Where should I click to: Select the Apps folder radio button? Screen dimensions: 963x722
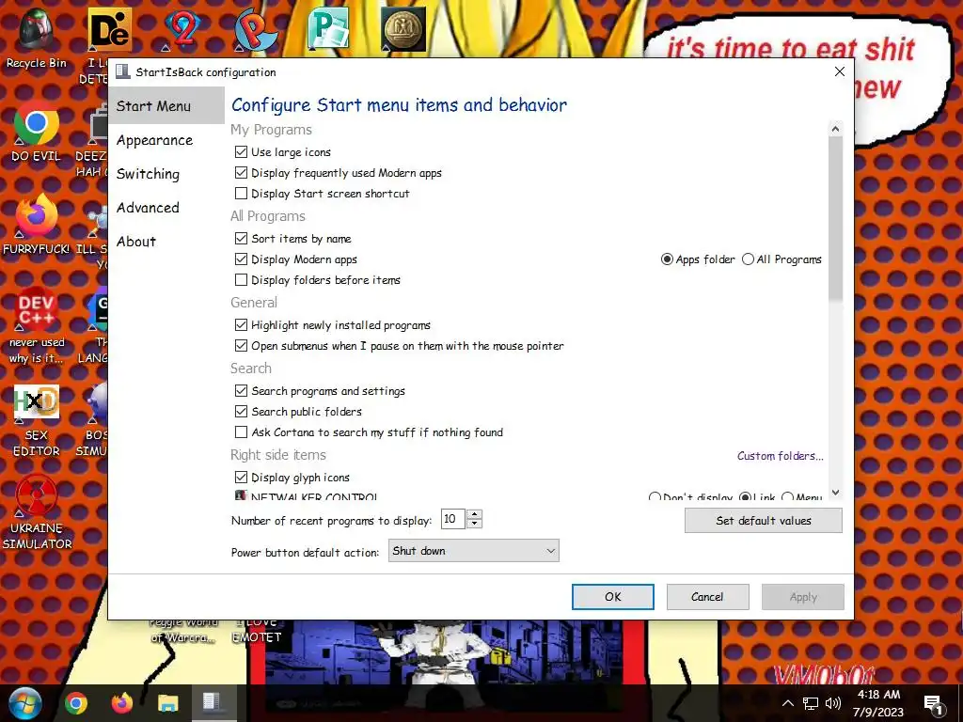coord(667,259)
